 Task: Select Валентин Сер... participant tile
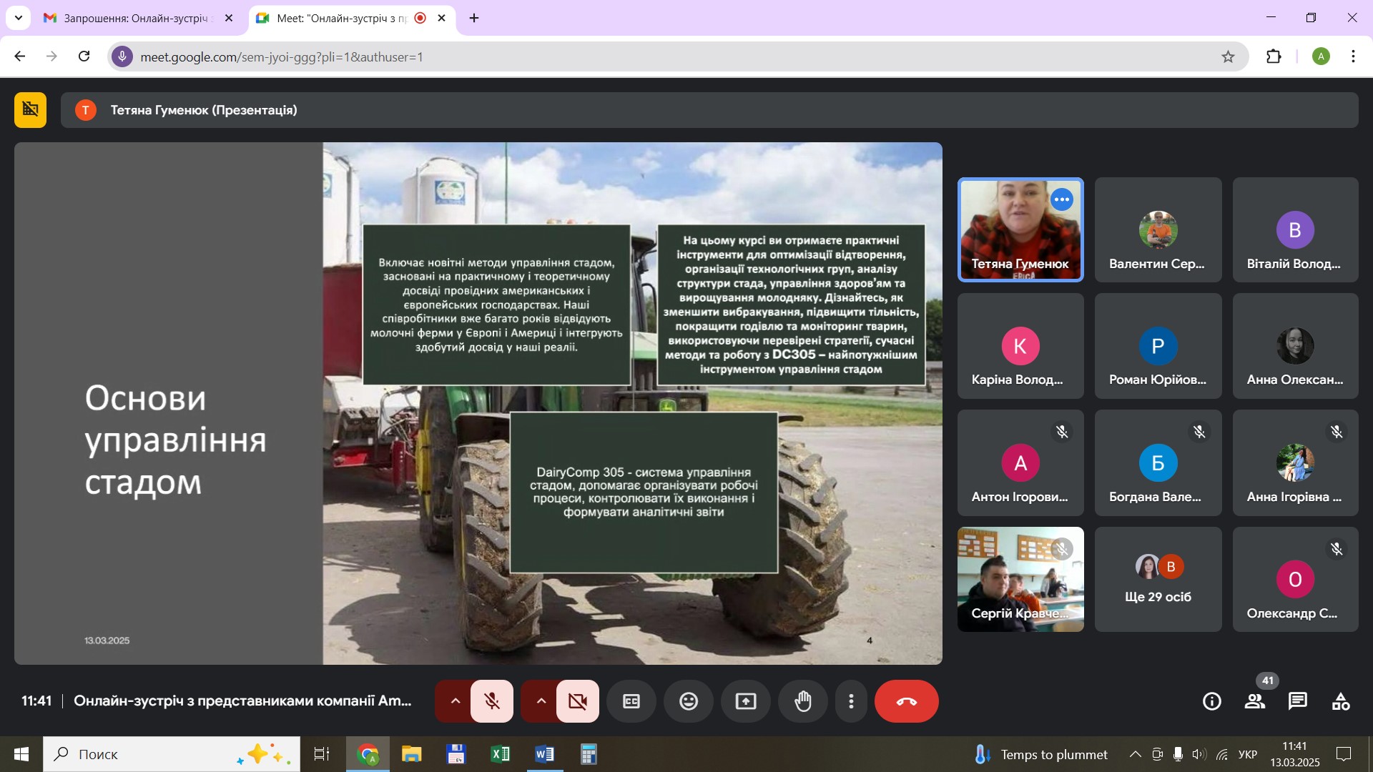(x=1158, y=229)
